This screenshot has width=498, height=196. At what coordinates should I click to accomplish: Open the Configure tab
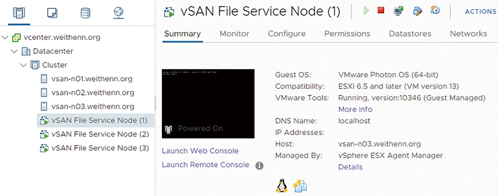click(x=287, y=34)
